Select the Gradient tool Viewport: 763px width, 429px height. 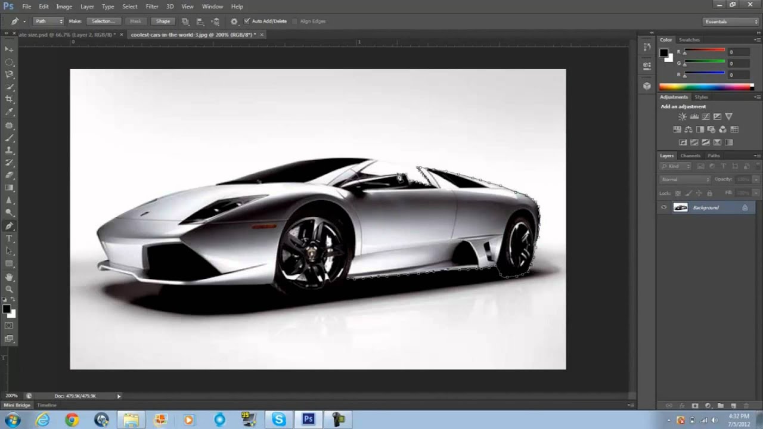click(9, 188)
